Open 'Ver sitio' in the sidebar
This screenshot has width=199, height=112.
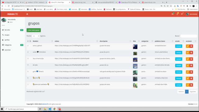[12, 30]
